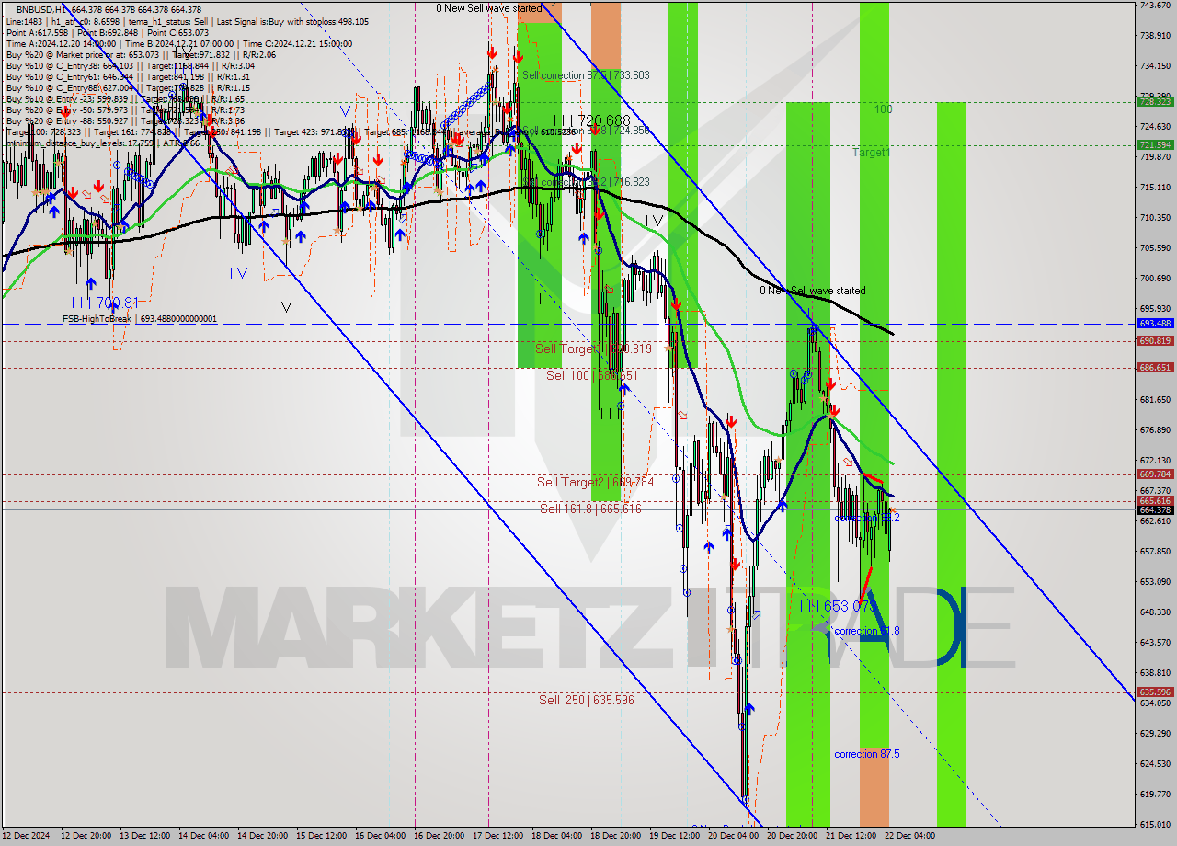Select the current price tag 664.378
The image size is (1177, 846).
tap(1155, 509)
